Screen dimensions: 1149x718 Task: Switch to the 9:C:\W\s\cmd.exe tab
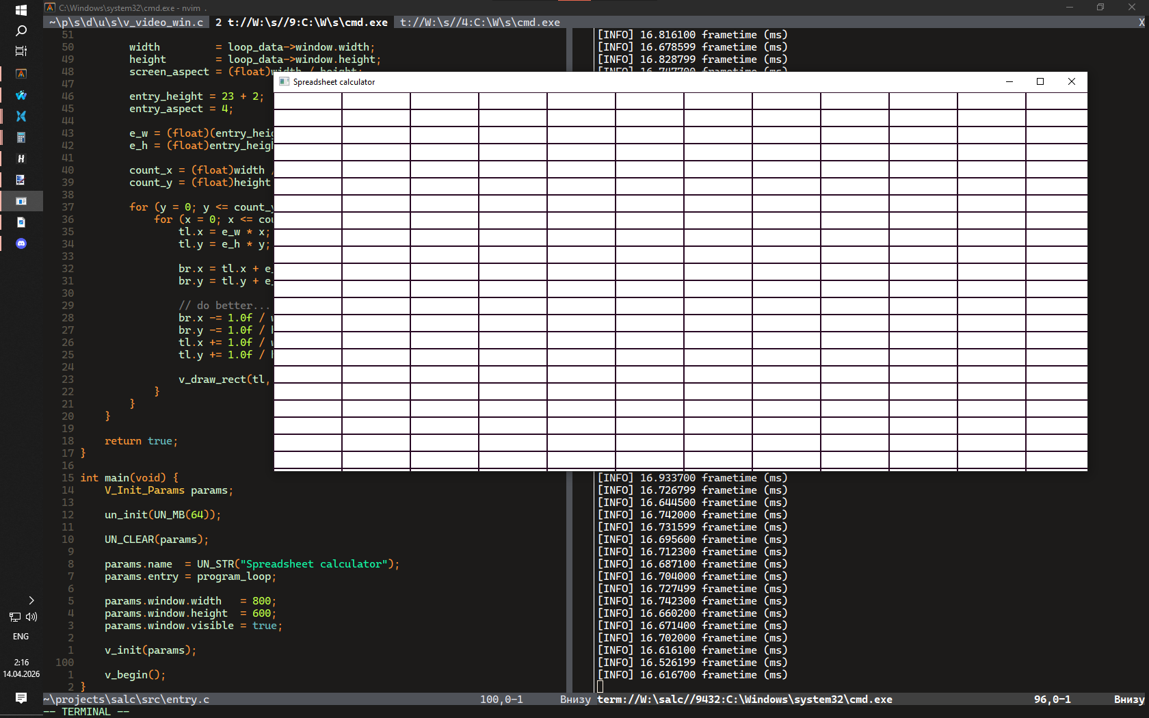click(x=301, y=23)
